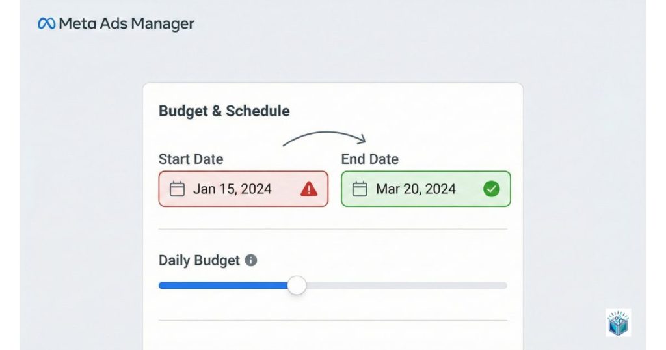The image size is (666, 350).
Task: Open the End Date picker showing Mar 20, 2024
Action: tap(416, 189)
